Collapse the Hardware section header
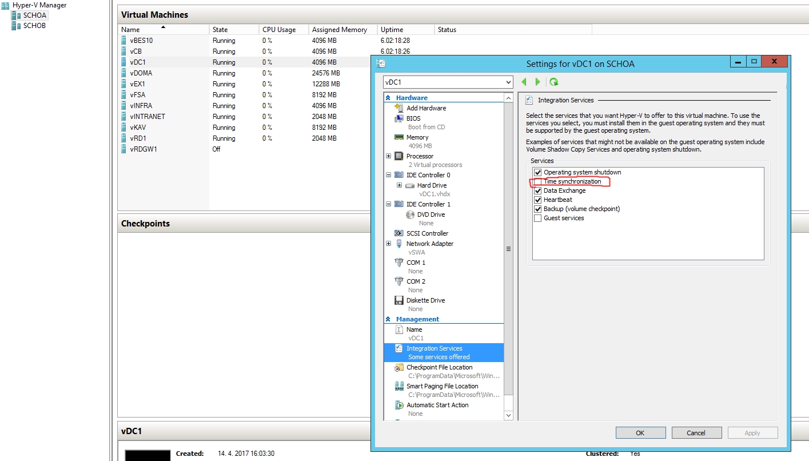Image resolution: width=809 pixels, height=461 pixels. coord(389,98)
